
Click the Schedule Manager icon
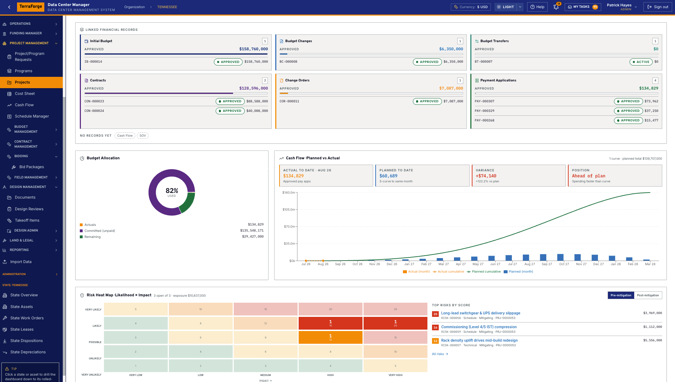click(9, 116)
